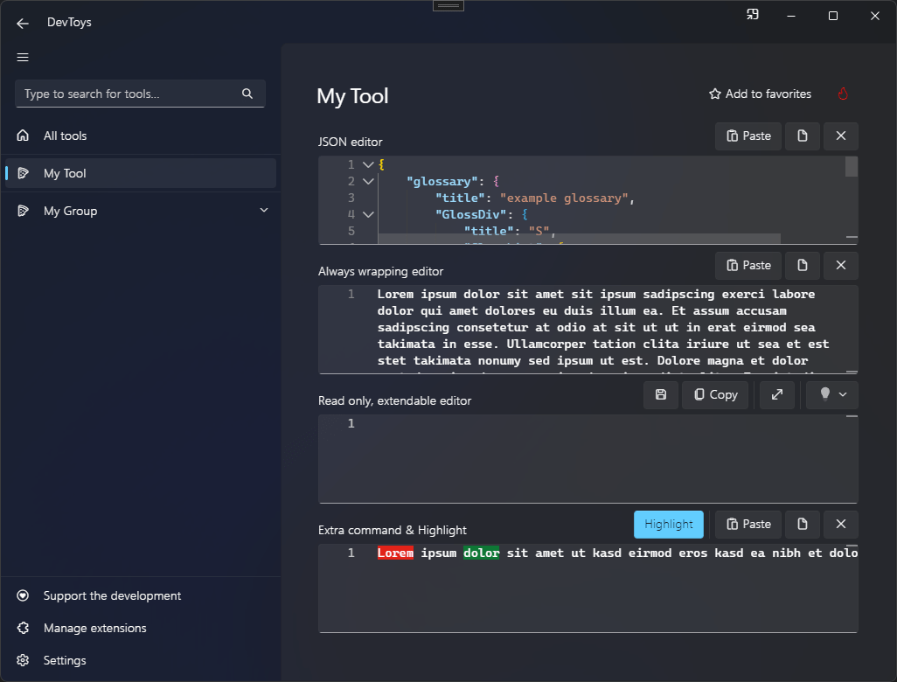The height and width of the screenshot is (682, 897).
Task: Click the Settings gear icon
Action: pyautogui.click(x=23, y=659)
